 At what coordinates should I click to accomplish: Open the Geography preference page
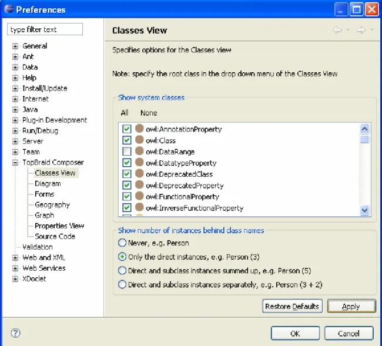[52, 205]
